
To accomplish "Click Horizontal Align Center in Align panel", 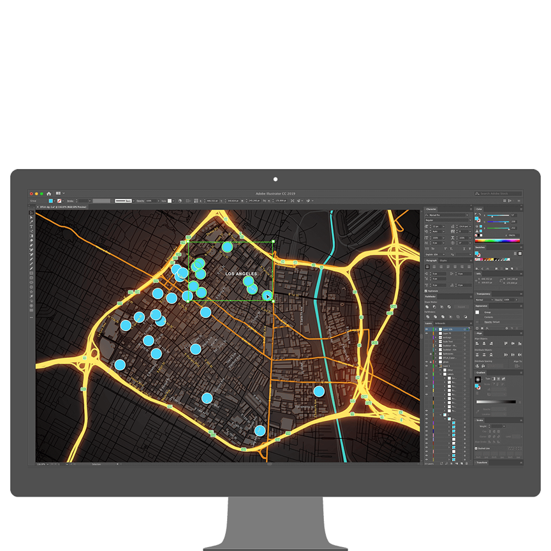I will (x=484, y=343).
